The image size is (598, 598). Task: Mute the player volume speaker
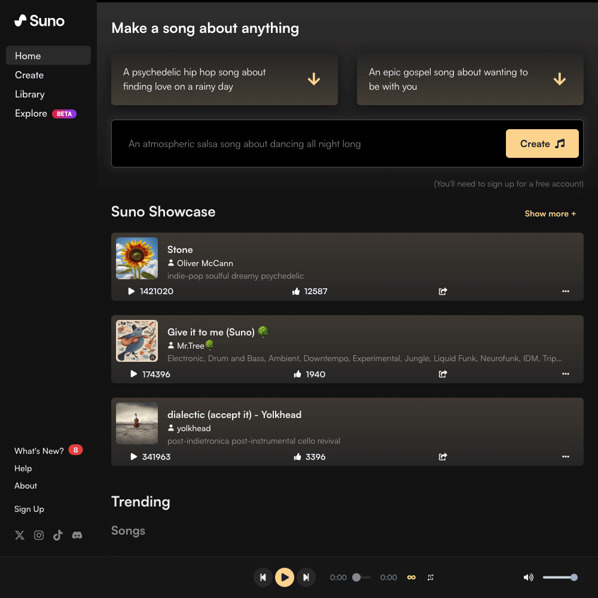pos(528,577)
